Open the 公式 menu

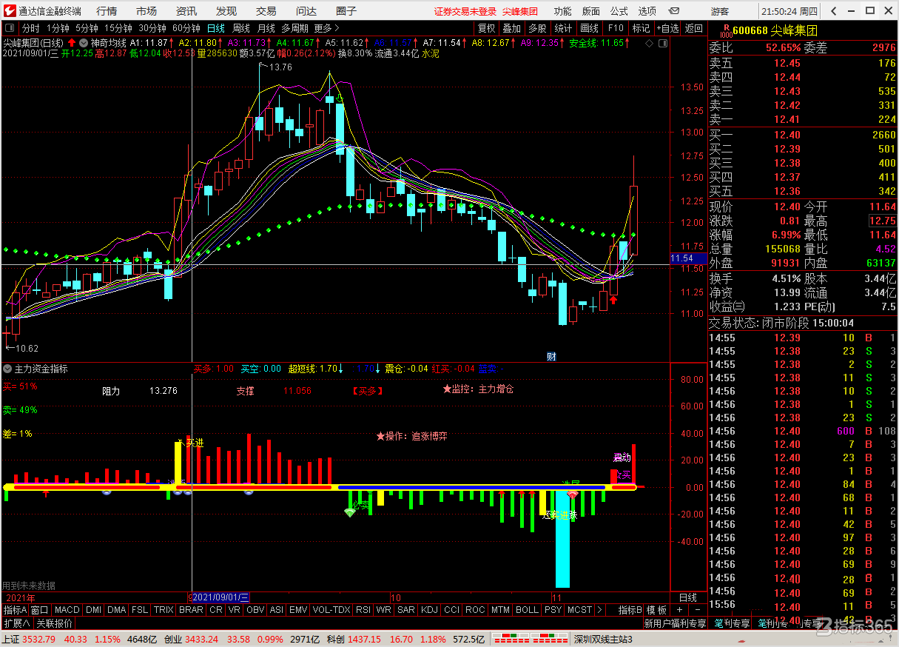619,12
